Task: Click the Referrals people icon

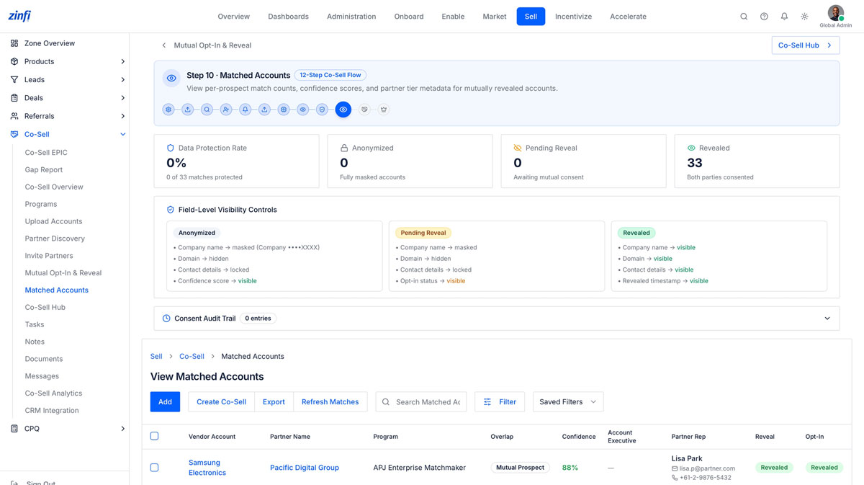Action: coord(14,116)
